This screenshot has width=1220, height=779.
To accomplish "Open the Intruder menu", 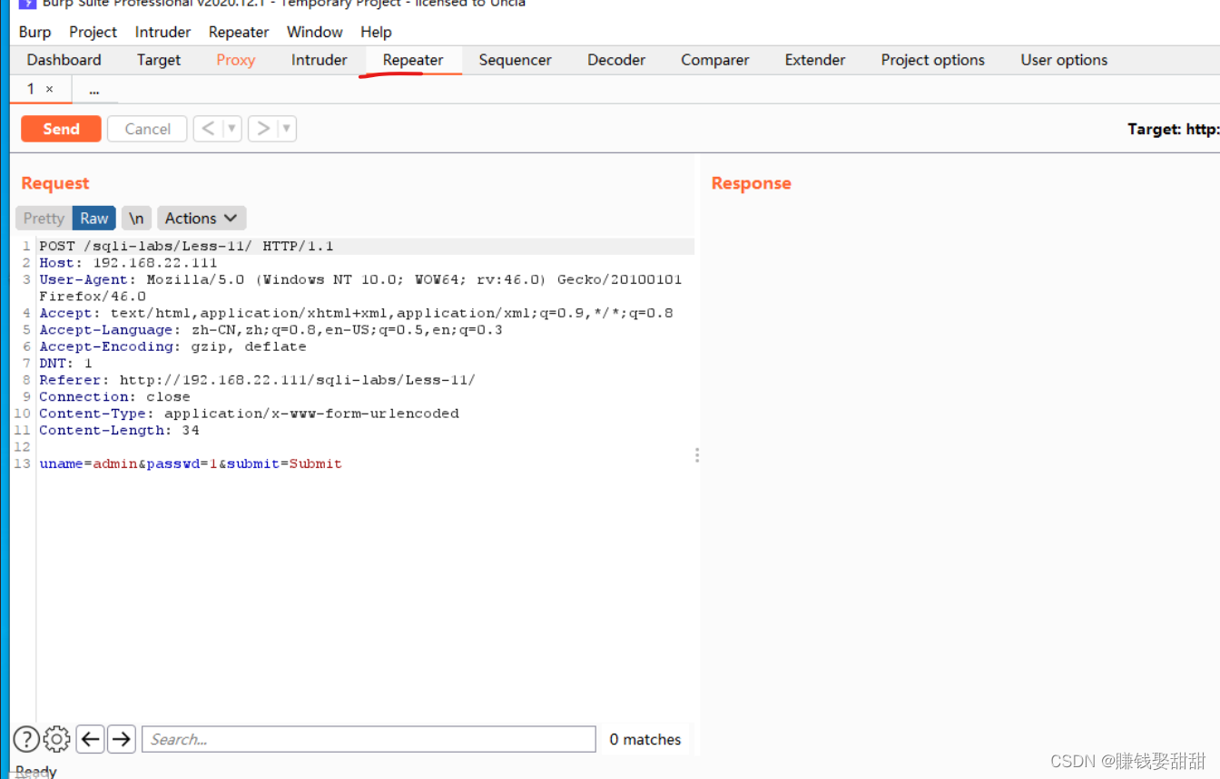I will point(162,32).
